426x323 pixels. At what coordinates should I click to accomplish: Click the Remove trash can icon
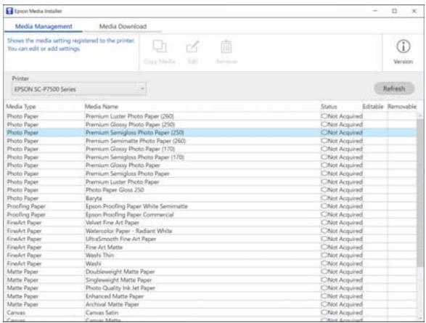tap(226, 46)
